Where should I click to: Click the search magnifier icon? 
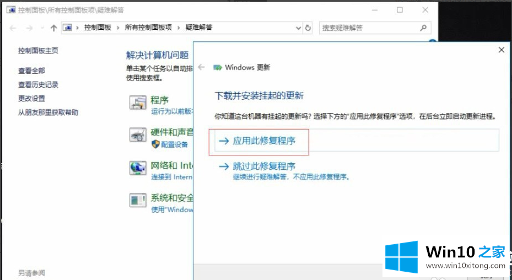(423, 28)
